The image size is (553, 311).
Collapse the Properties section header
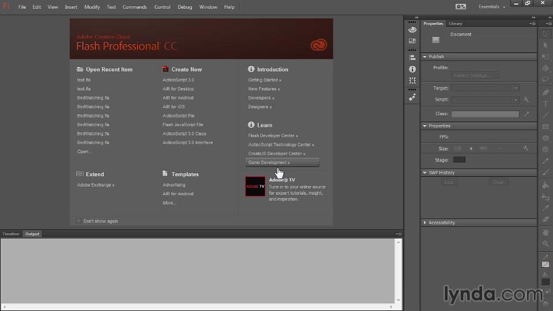[425, 126]
